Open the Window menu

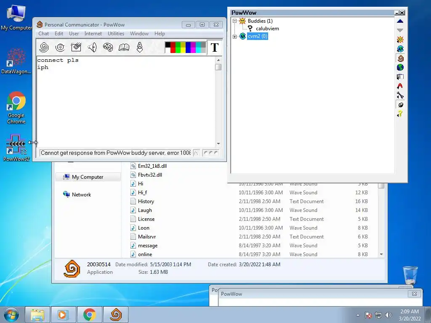139,34
